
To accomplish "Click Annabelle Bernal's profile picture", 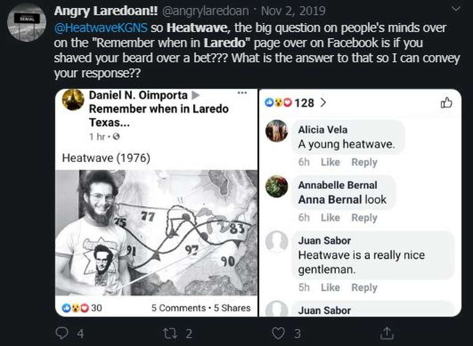I will click(x=277, y=186).
